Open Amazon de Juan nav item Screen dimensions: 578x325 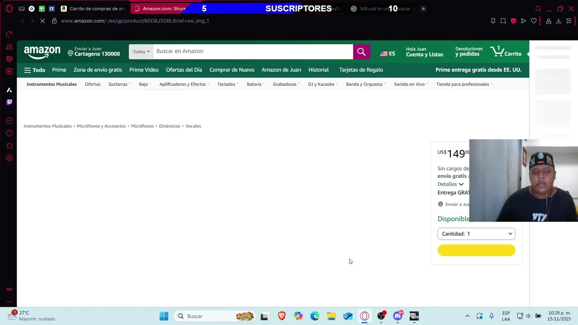click(x=281, y=70)
